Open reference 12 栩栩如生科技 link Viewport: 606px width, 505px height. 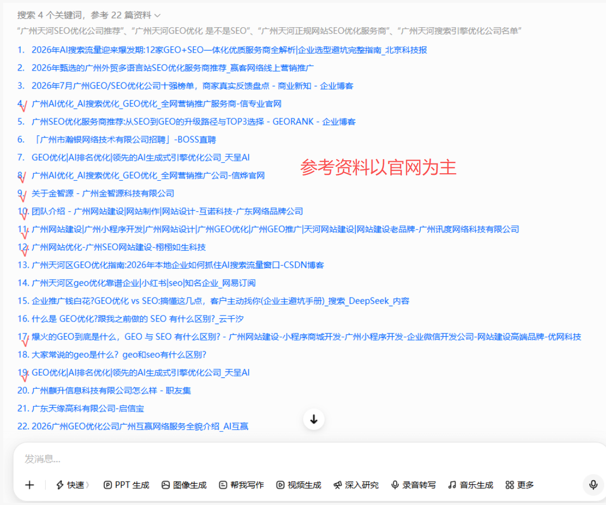coord(119,247)
